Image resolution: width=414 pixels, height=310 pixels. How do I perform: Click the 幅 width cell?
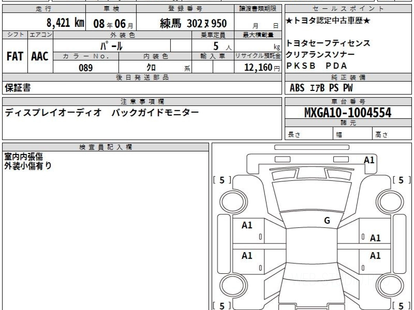click(353, 134)
